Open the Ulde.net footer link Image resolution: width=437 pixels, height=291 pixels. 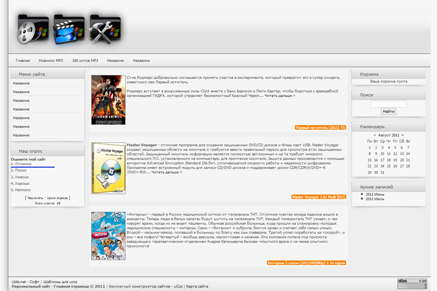pyautogui.click(x=19, y=282)
